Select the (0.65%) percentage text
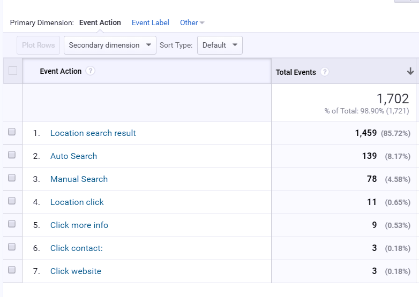The height and width of the screenshot is (297, 419). tap(398, 202)
